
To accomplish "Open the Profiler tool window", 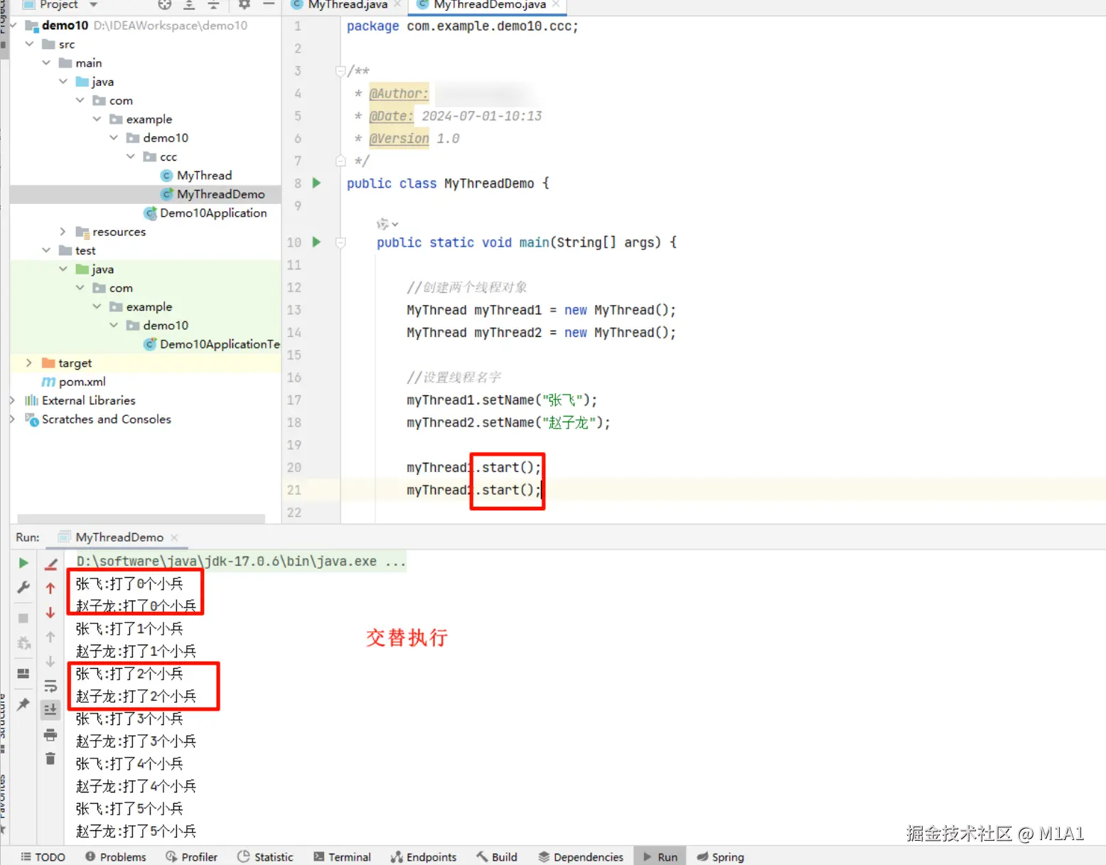I will pyautogui.click(x=191, y=856).
